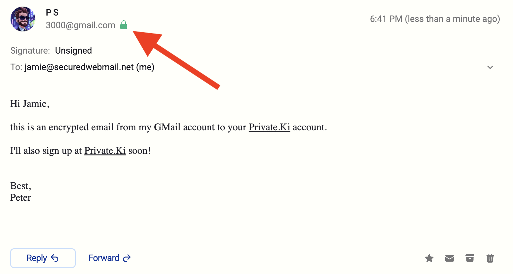Click the sender name "P S"

pos(52,12)
